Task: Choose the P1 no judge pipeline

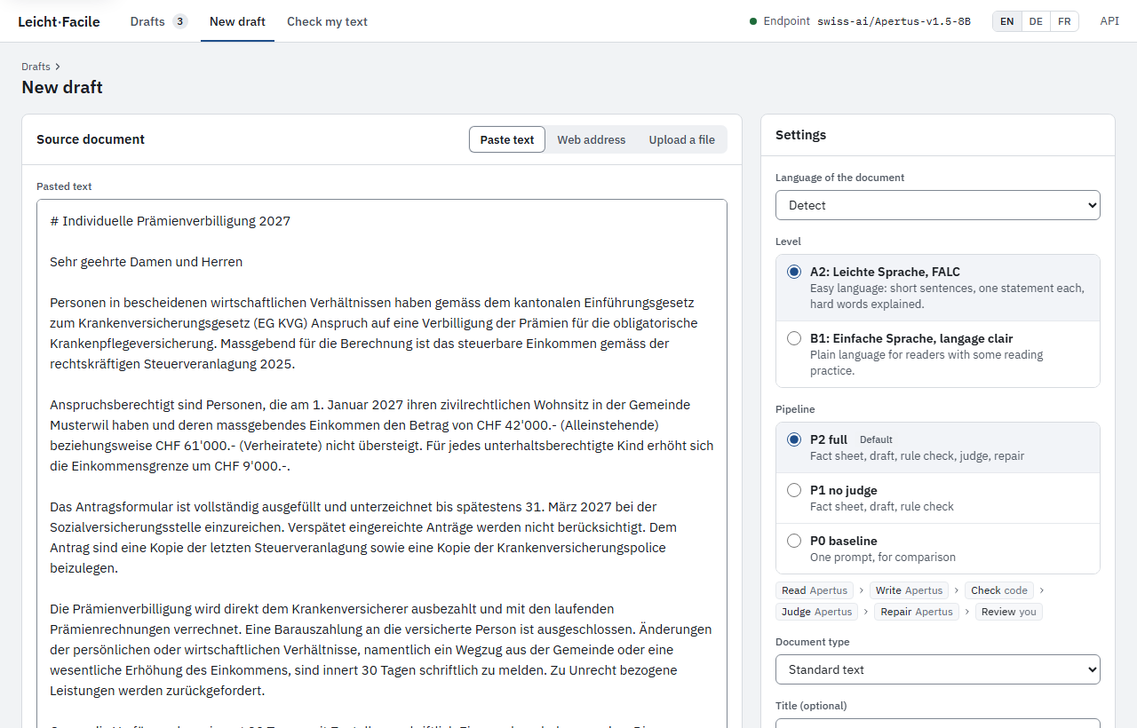Action: tap(938, 498)
